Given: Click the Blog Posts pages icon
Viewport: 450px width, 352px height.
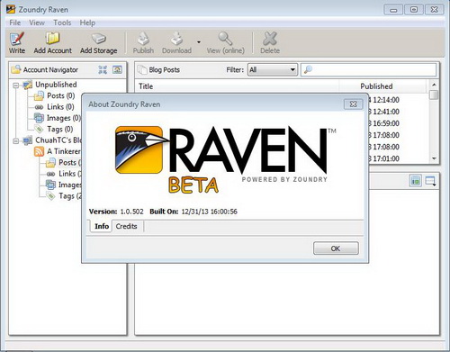Looking at the screenshot, I should (142, 70).
